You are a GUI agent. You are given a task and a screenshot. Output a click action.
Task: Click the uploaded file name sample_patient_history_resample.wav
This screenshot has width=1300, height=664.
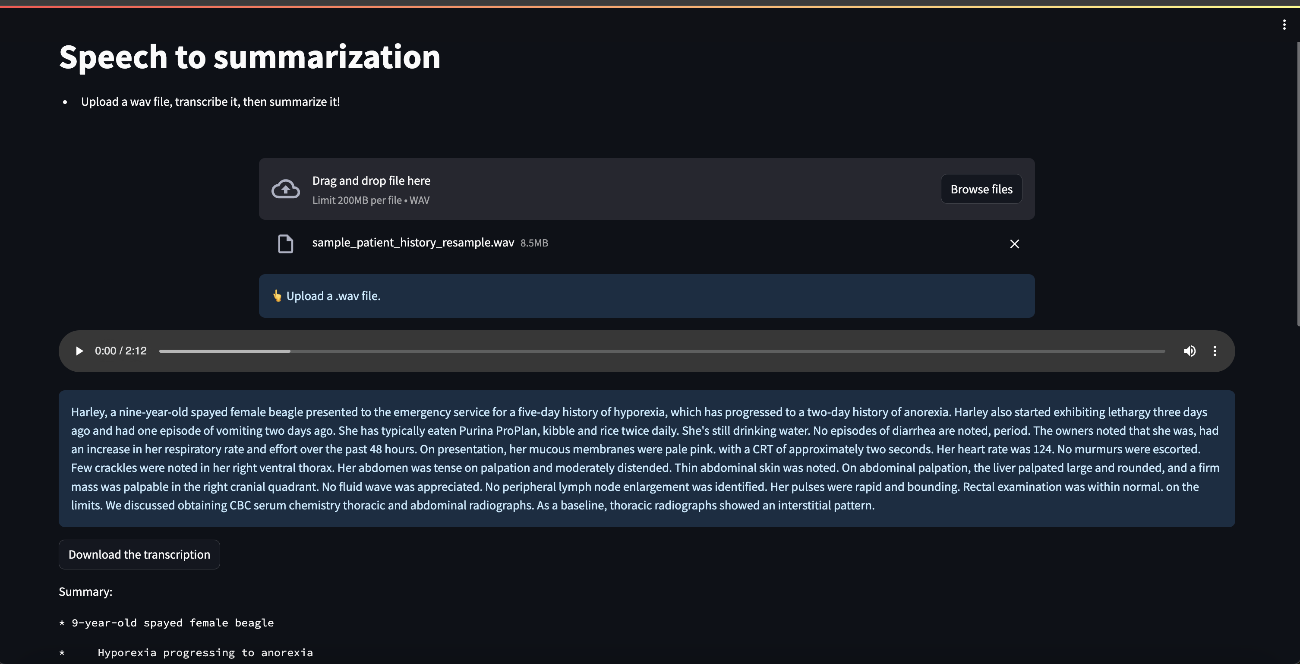click(x=413, y=243)
